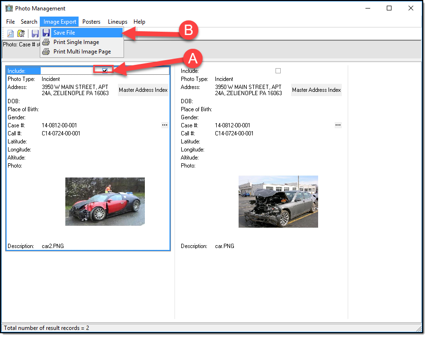This screenshot has width=427, height=337.
Task: Click Master Address Index in first record
Action: [x=143, y=90]
